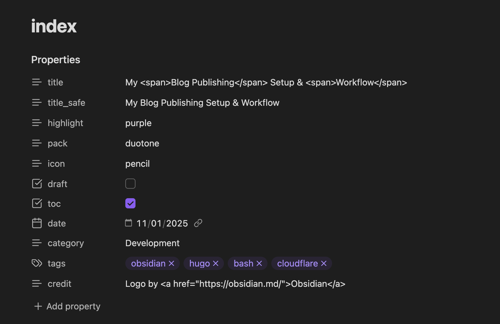Click the checkbox type icon beside toc
This screenshot has width=500, height=324.
point(37,203)
